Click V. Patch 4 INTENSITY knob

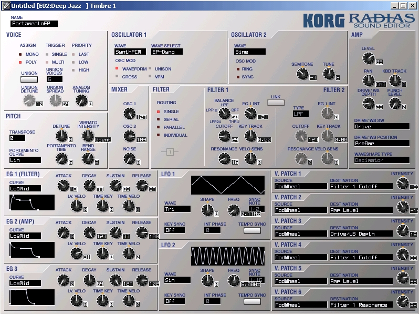pos(403,255)
